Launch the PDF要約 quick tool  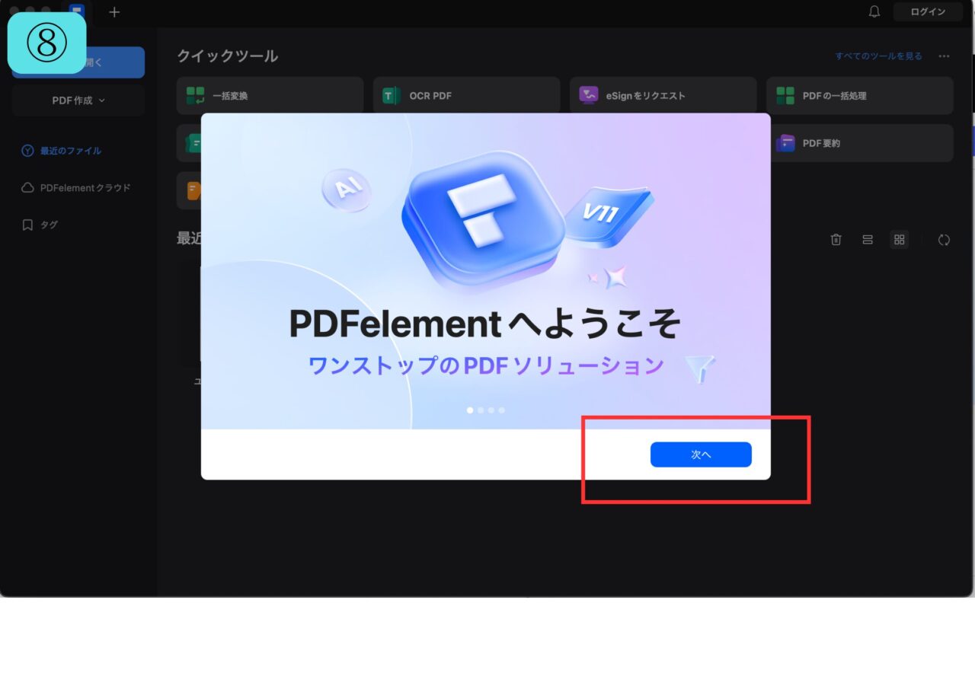(x=862, y=143)
